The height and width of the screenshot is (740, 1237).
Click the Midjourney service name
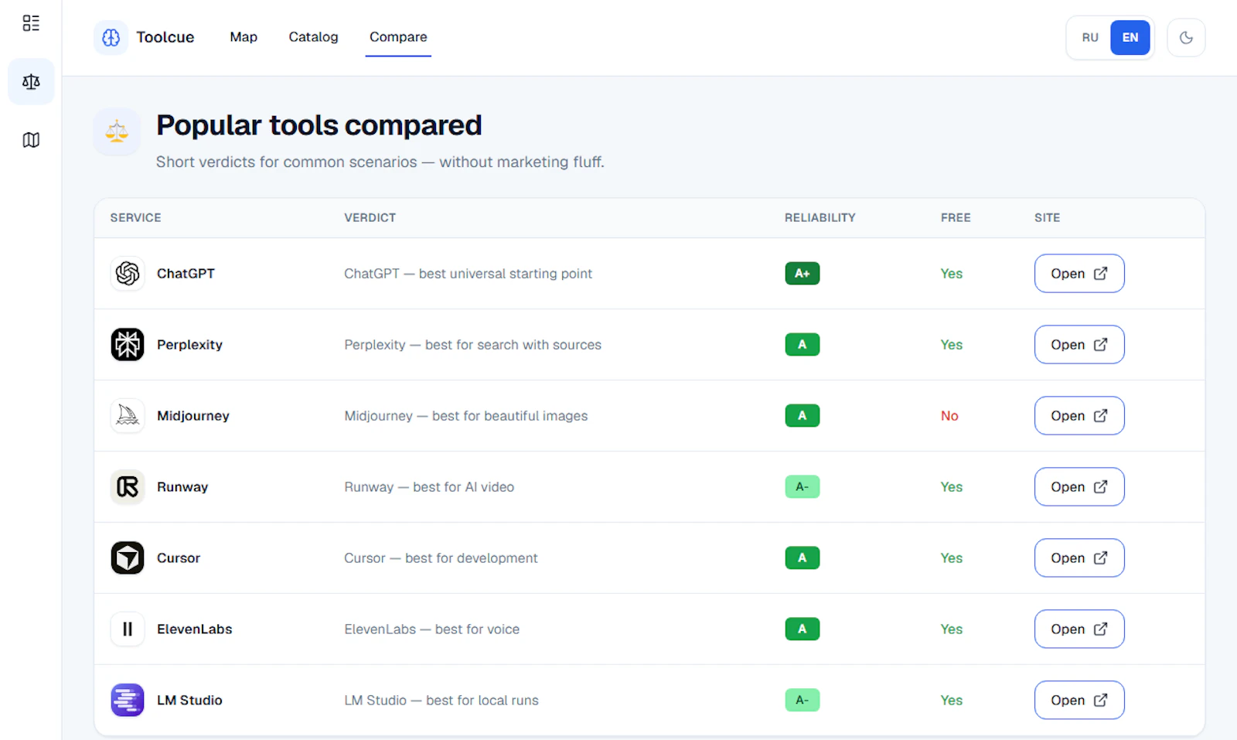pyautogui.click(x=193, y=415)
